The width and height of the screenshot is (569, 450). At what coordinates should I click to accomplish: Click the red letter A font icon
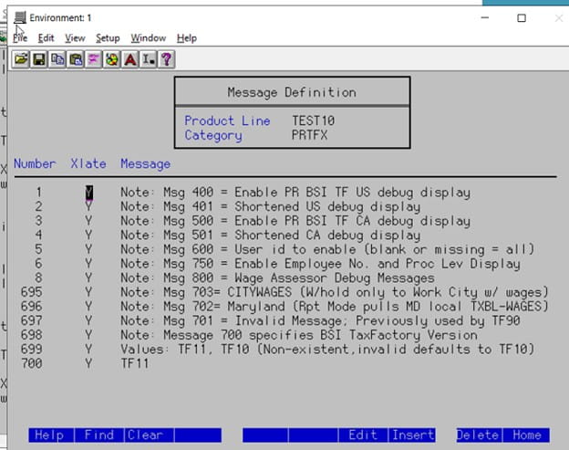(x=130, y=59)
